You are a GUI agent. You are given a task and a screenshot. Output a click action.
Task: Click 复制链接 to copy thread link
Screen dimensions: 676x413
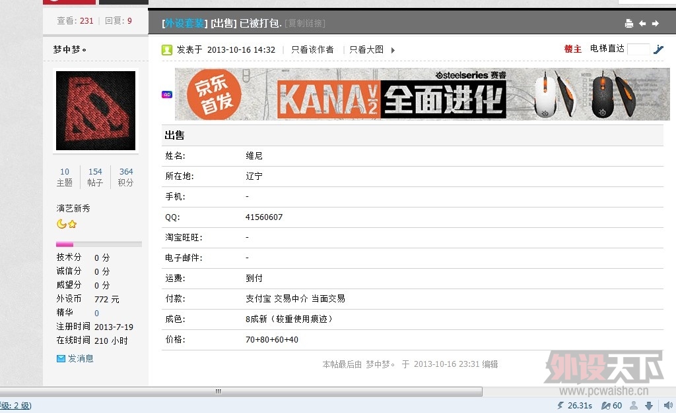[305, 23]
